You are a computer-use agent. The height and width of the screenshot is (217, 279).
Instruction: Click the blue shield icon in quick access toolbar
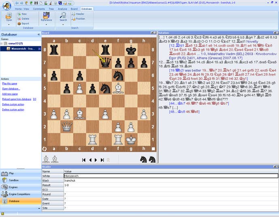(60, 3)
